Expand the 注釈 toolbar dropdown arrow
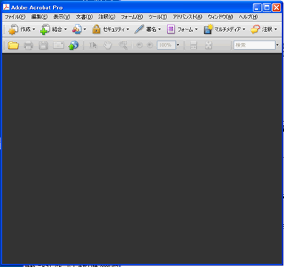Viewport: 284px width, 267px height. point(276,29)
